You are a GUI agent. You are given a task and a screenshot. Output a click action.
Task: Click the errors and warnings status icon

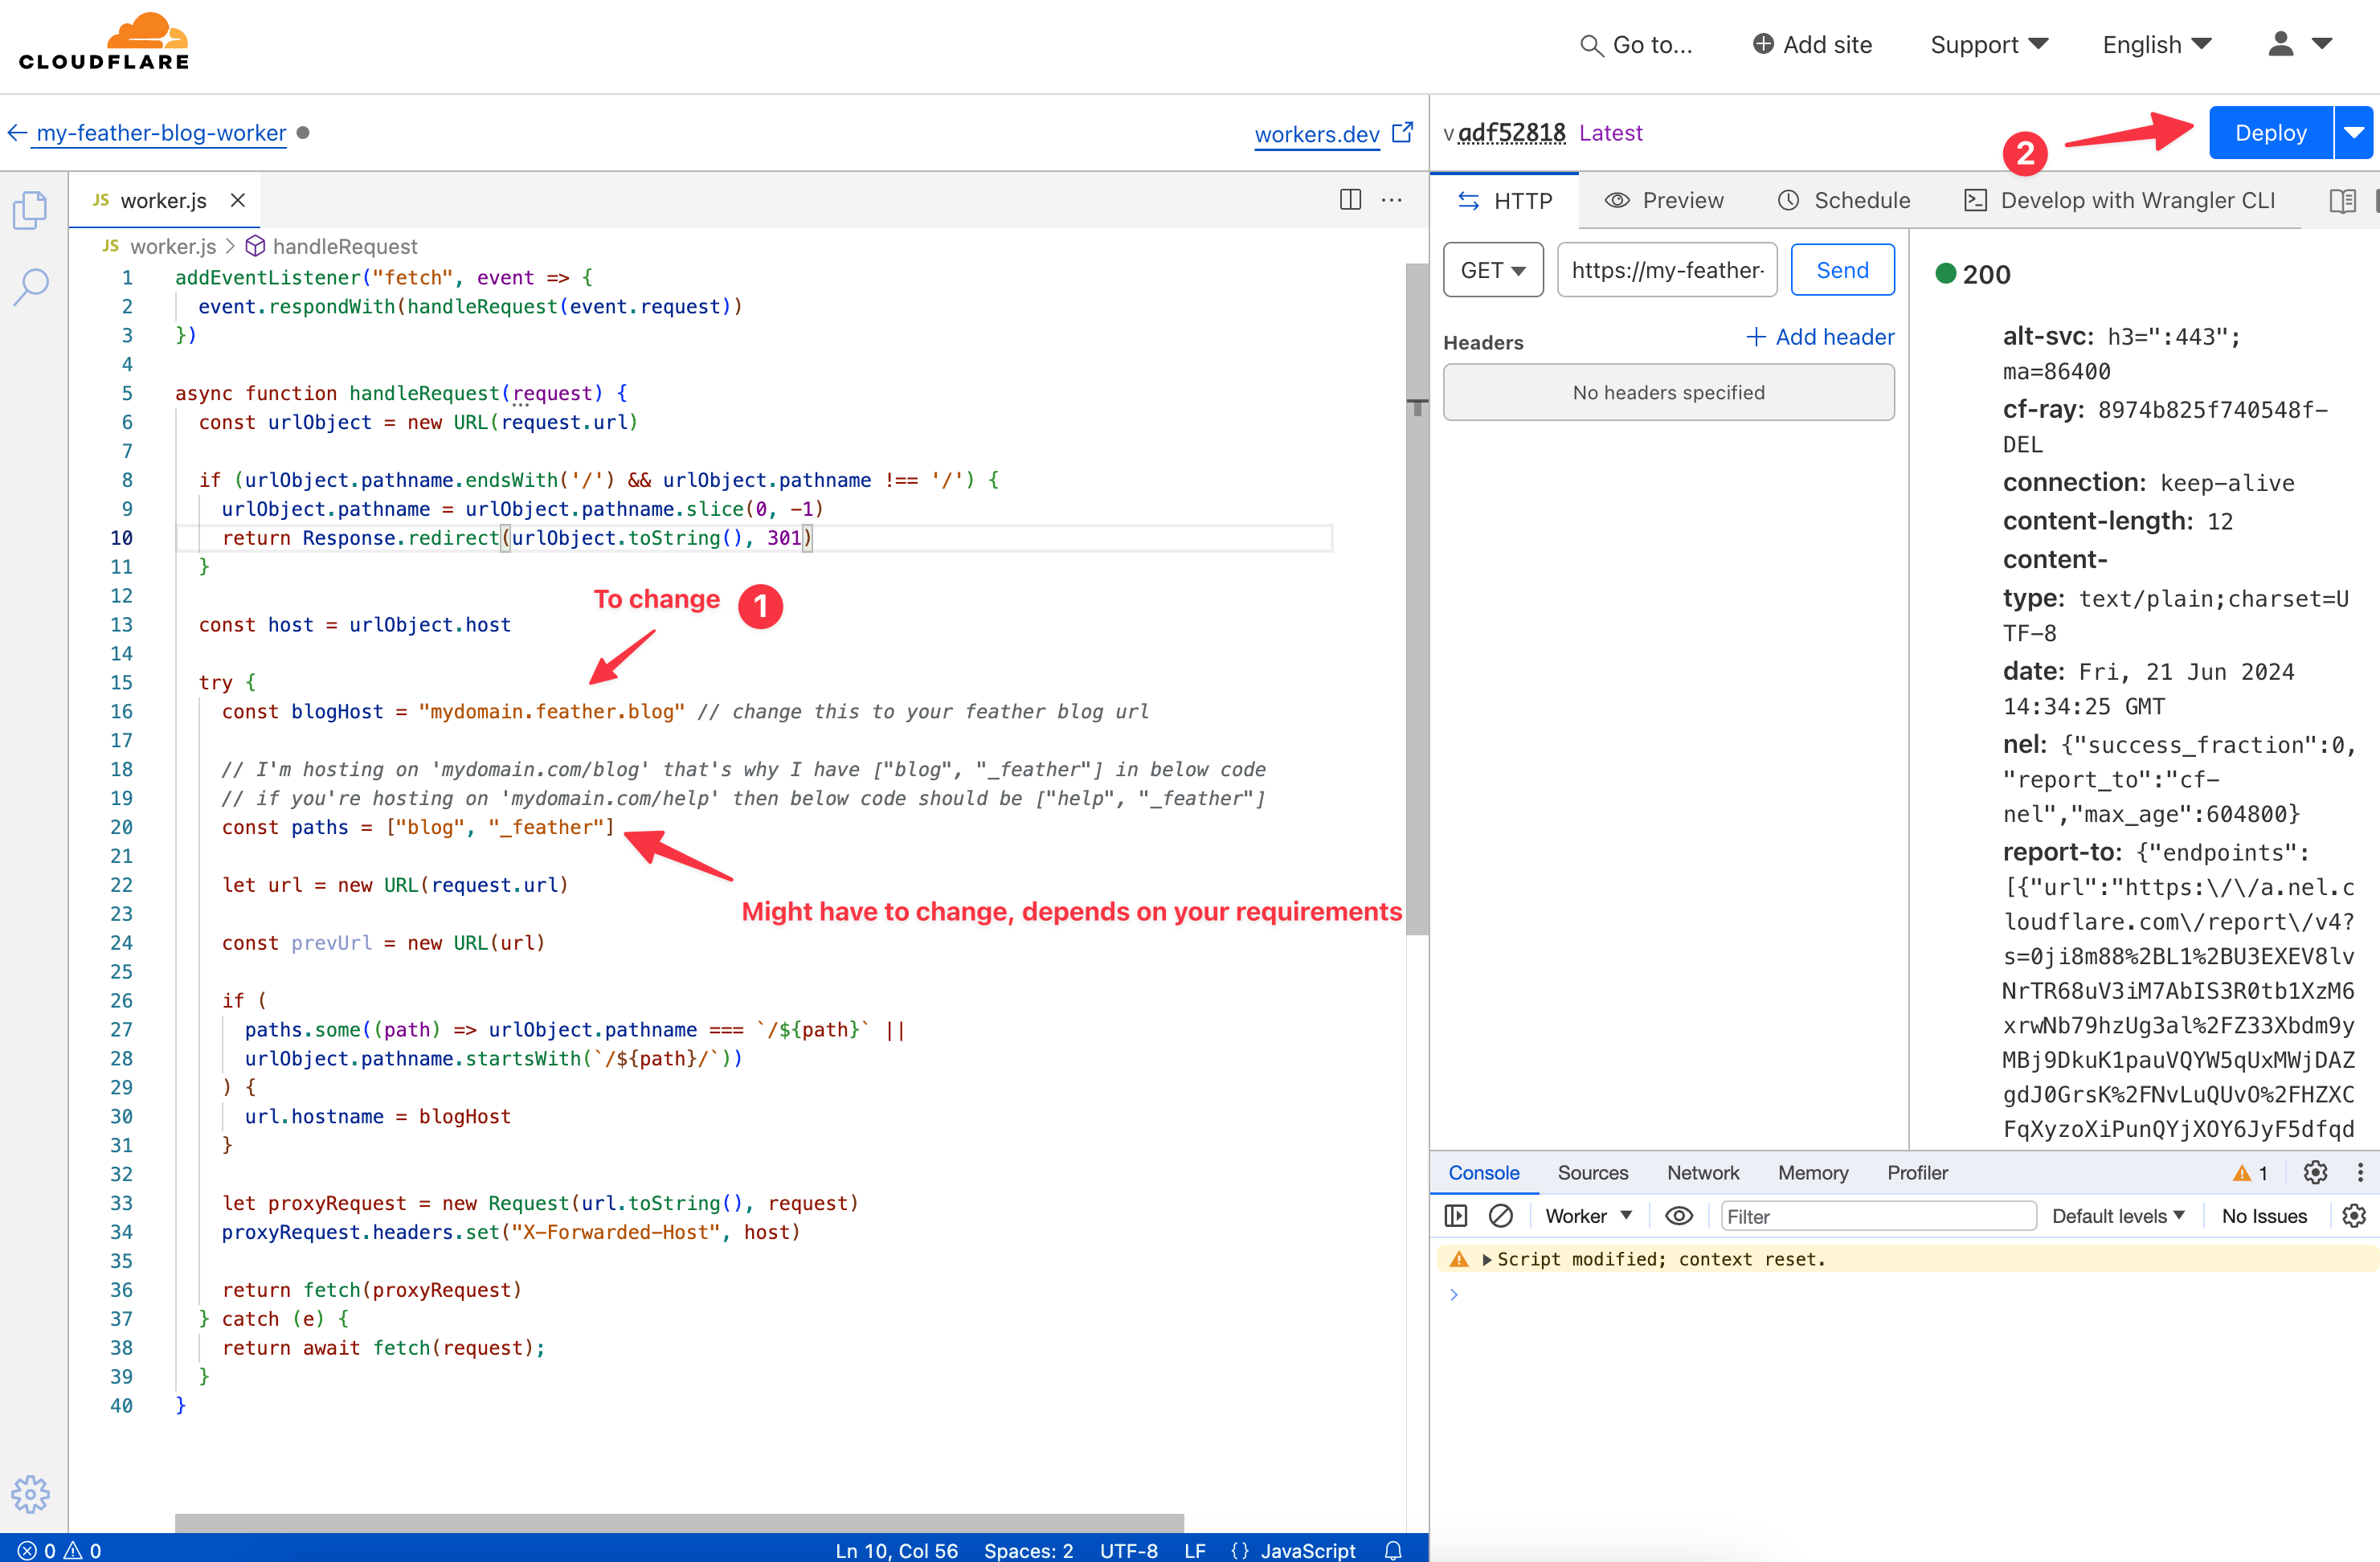pyautogui.click(x=60, y=1550)
